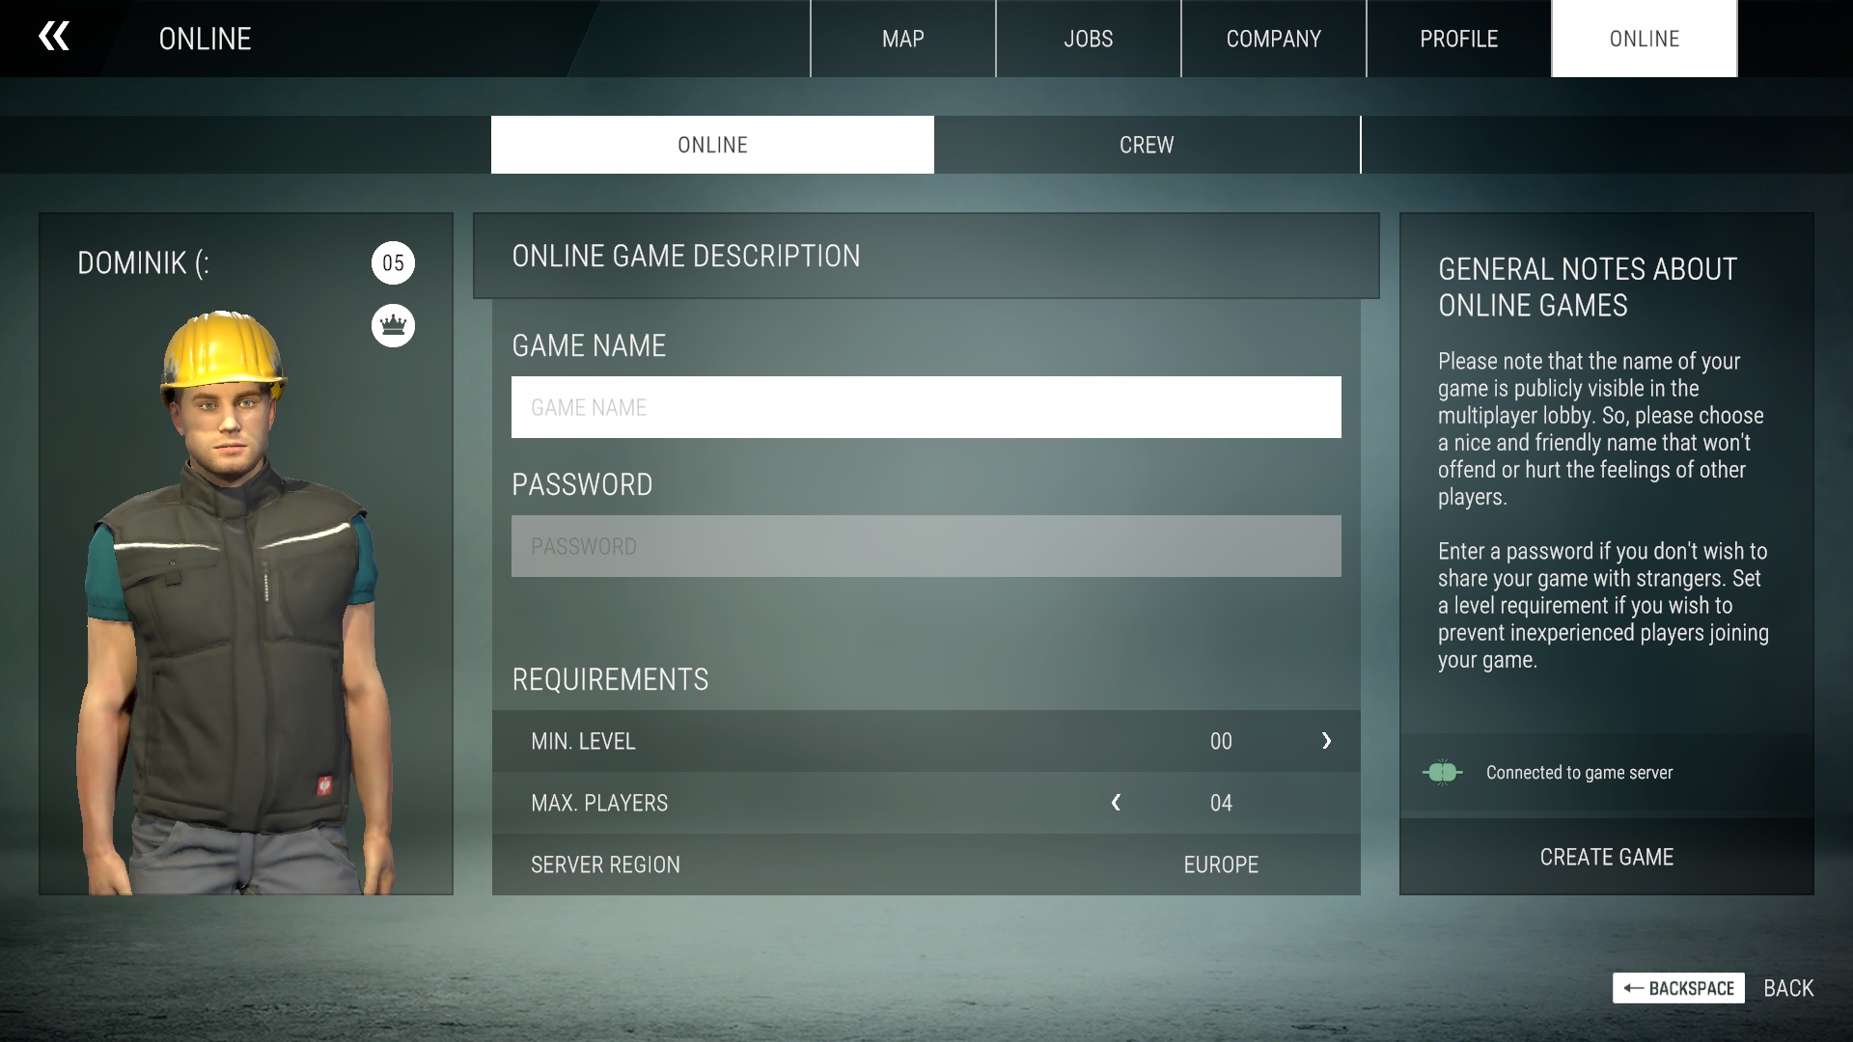Click the green server connection plug icon
The image size is (1853, 1042).
1442,772
